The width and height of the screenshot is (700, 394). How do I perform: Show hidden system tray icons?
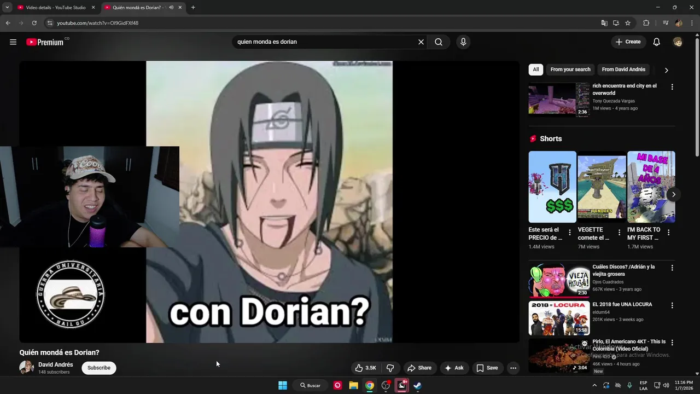point(594,385)
